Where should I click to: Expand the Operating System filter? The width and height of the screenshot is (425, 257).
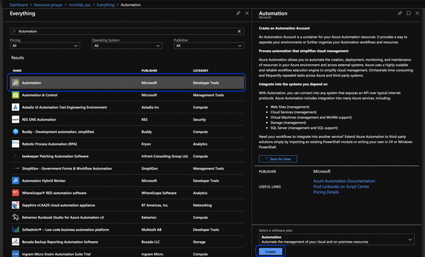[127, 45]
